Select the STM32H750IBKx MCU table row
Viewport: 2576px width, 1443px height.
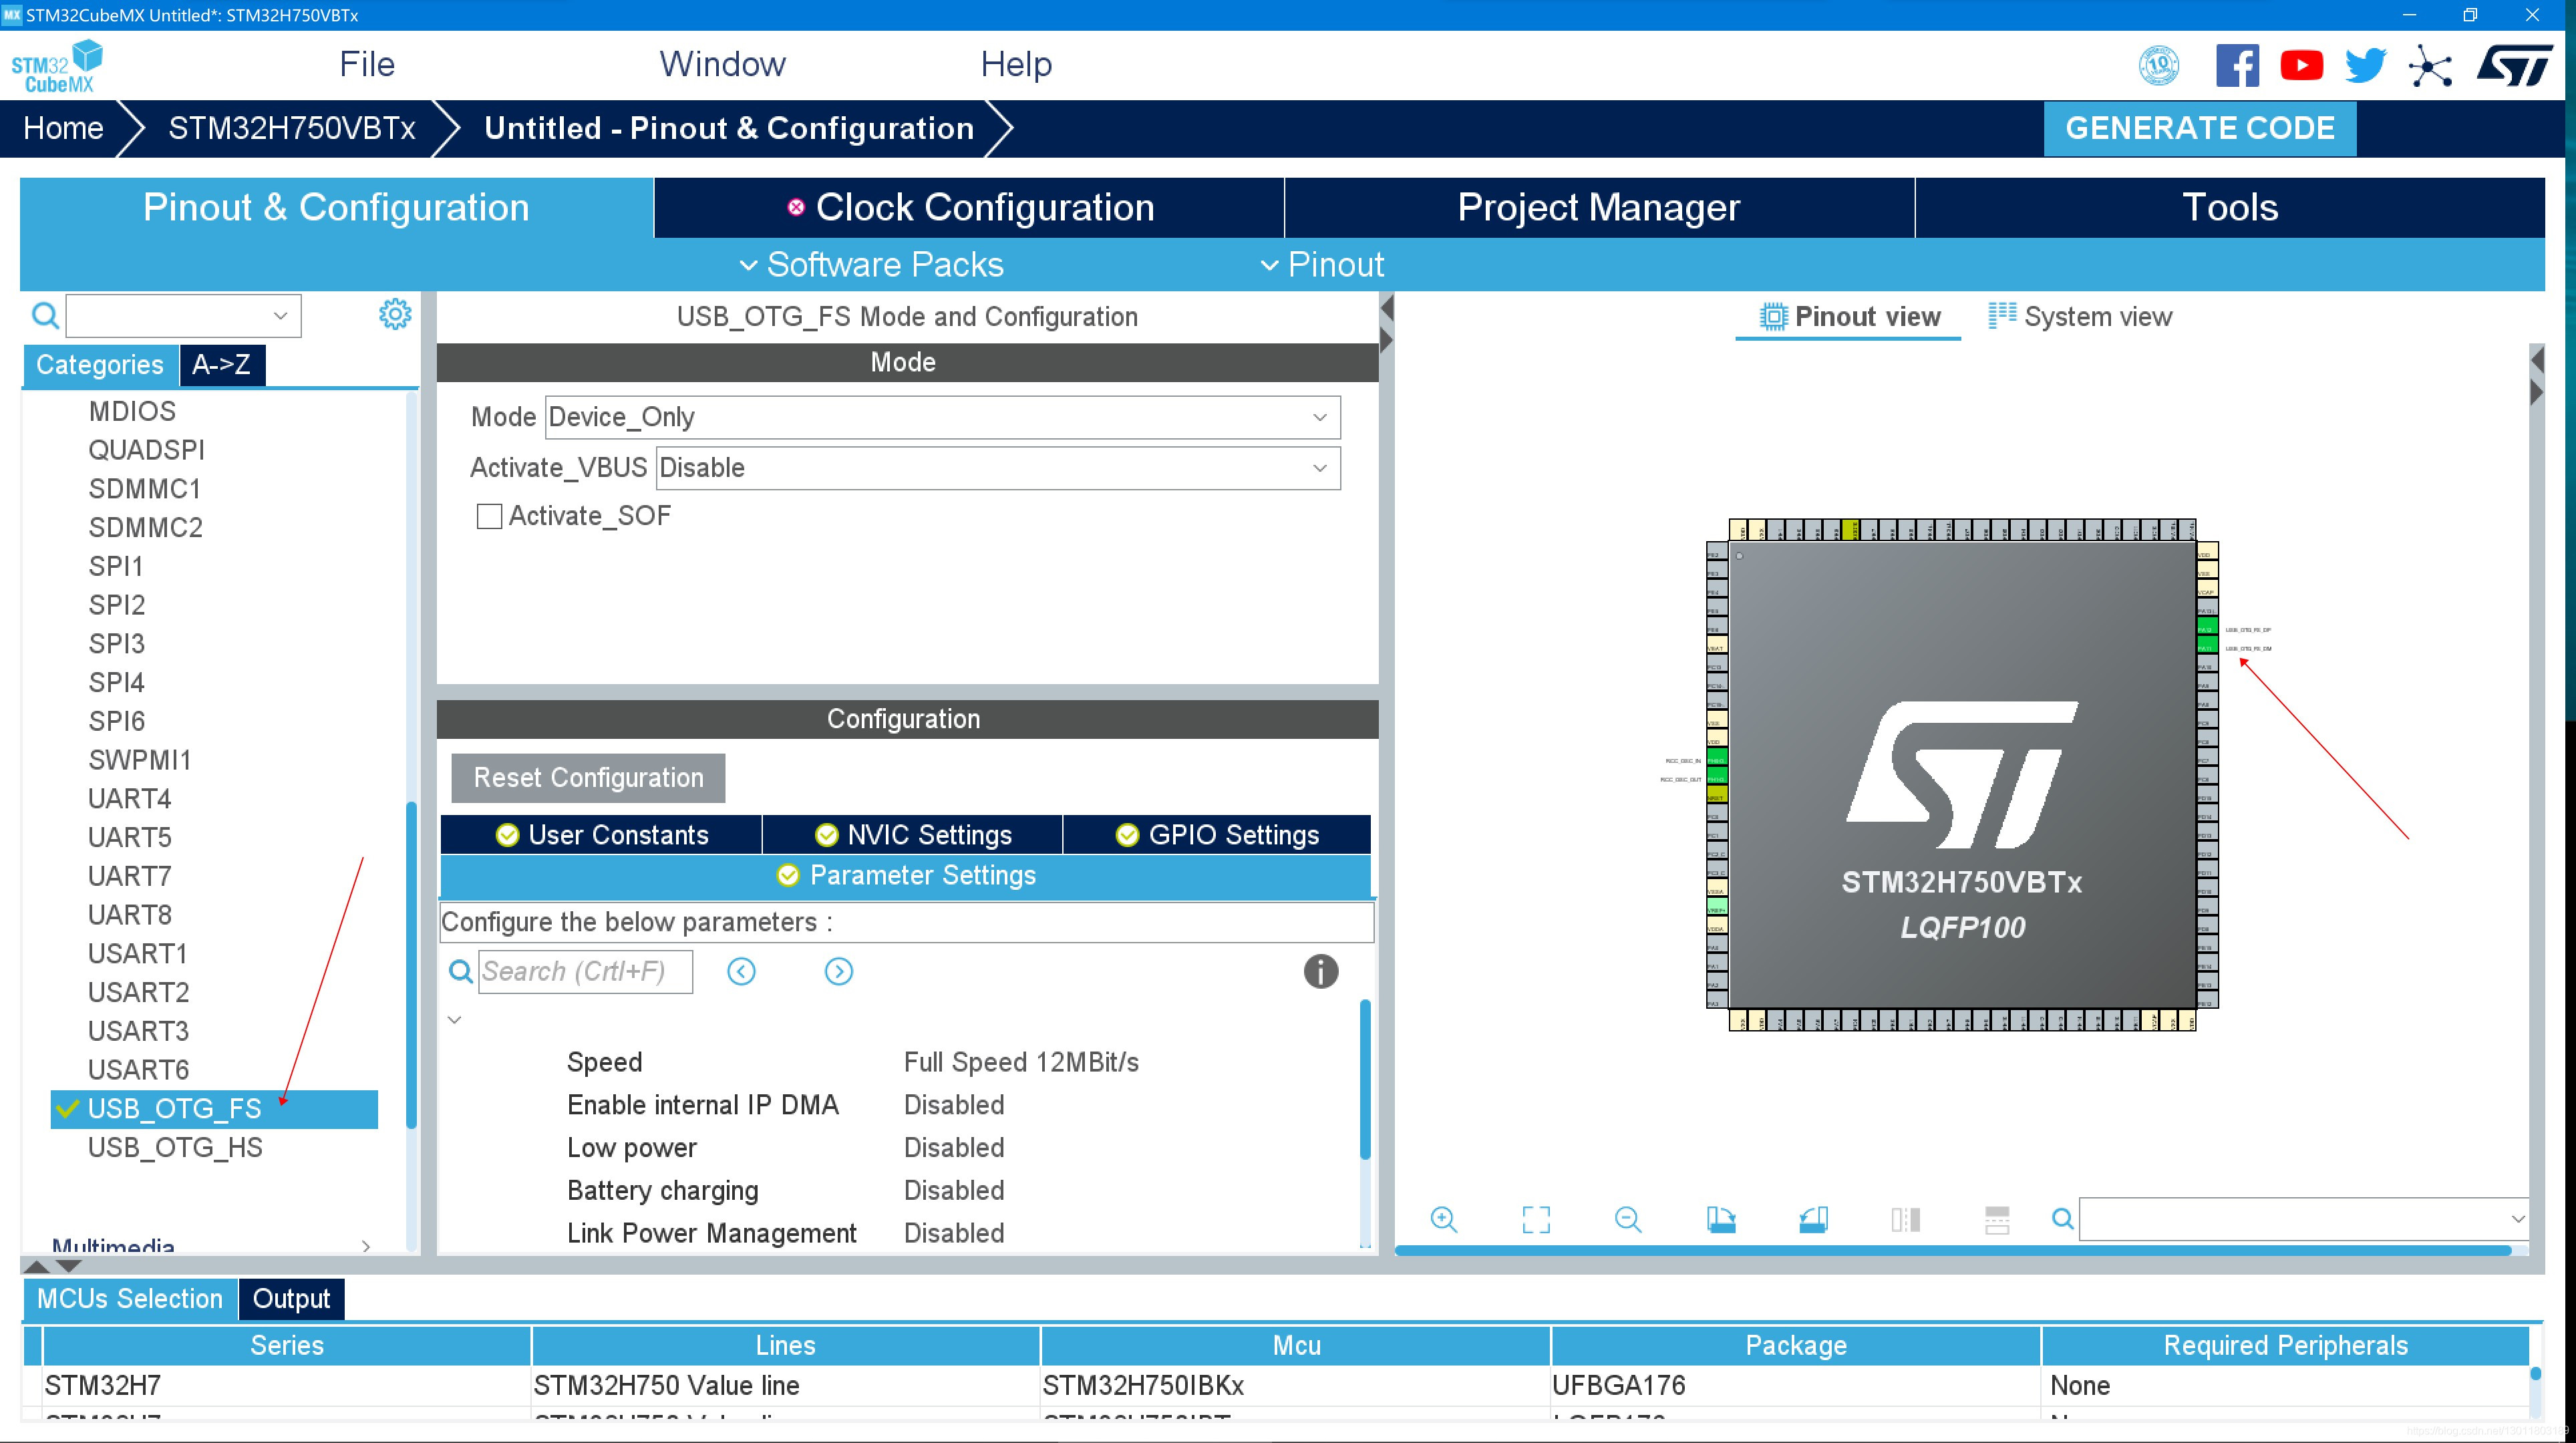(1285, 1386)
